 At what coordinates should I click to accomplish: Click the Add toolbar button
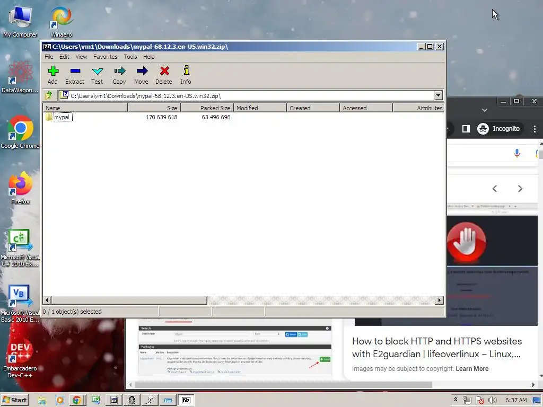(52, 75)
